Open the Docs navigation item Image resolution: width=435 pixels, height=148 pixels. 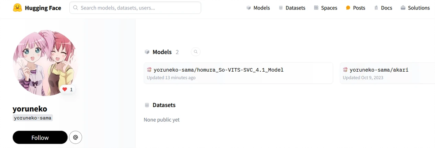pos(383,8)
